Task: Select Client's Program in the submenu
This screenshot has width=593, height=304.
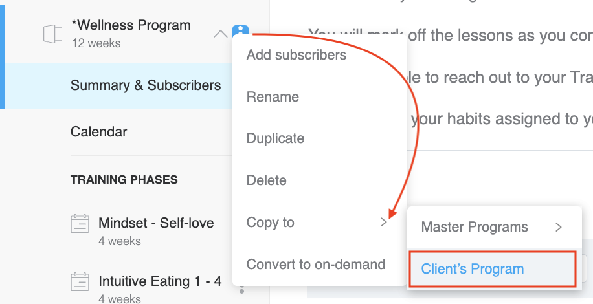Action: click(493, 269)
